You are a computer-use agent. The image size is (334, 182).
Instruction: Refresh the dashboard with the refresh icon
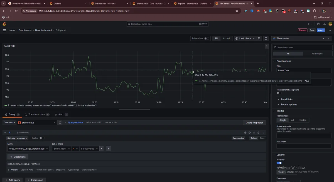coord(266,39)
